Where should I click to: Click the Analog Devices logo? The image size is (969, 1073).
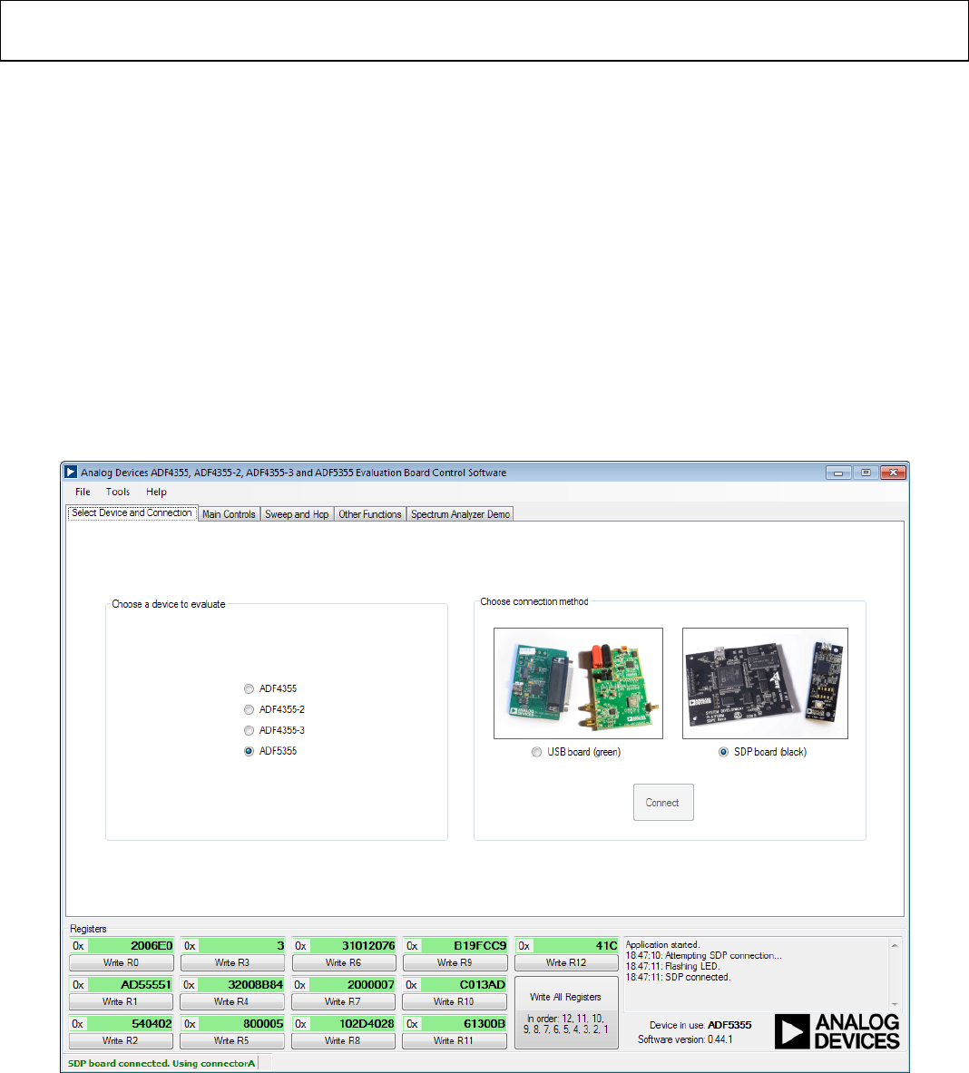pos(837,1031)
